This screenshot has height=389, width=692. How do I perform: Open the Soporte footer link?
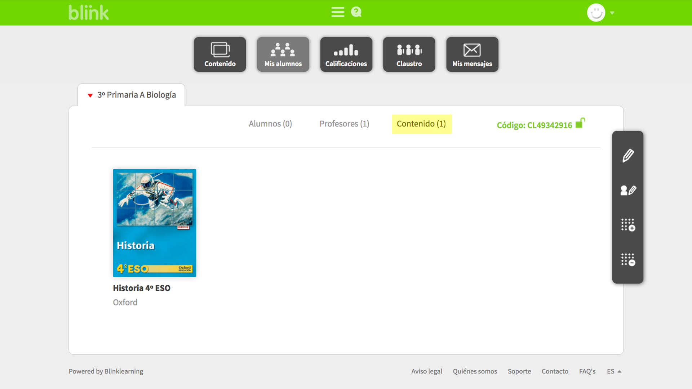[519, 371]
